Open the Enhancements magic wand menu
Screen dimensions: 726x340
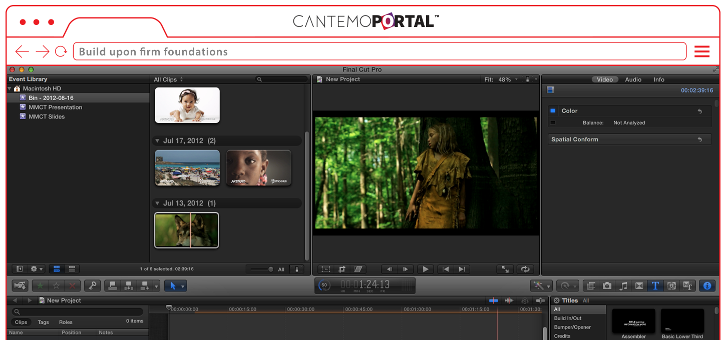tap(541, 286)
